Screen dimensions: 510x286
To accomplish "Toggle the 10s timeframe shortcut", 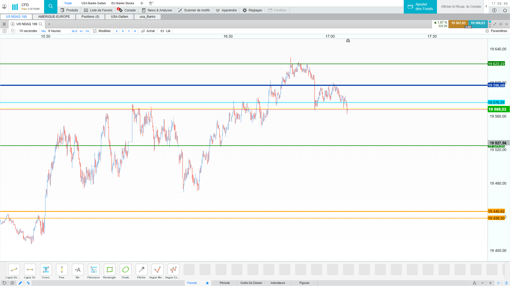I will tap(43, 31).
